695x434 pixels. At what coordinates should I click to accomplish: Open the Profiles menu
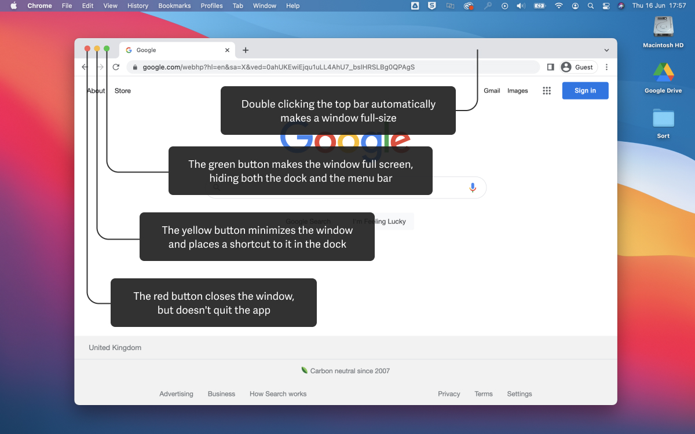[x=211, y=6]
